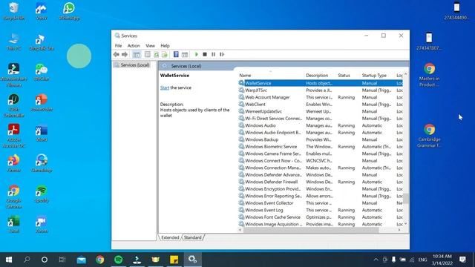Sort by the Startup Type column header

pos(374,76)
